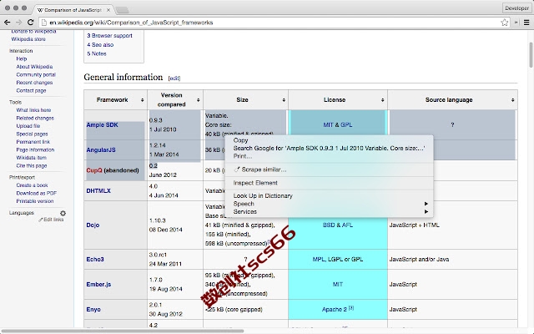The image size is (534, 334).
Task: Open the Languages settings gear icon
Action: click(63, 213)
